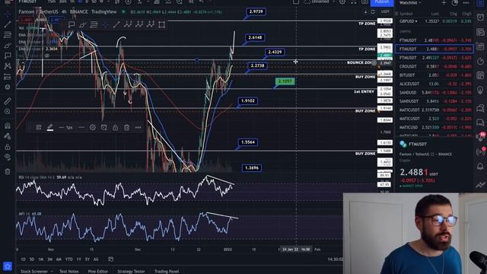Set chart range to 3M
487x274 pixels.
coord(49,259)
